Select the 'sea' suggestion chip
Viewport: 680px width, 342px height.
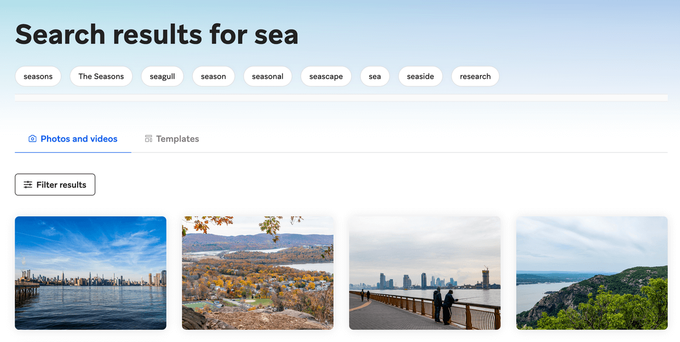(x=375, y=76)
